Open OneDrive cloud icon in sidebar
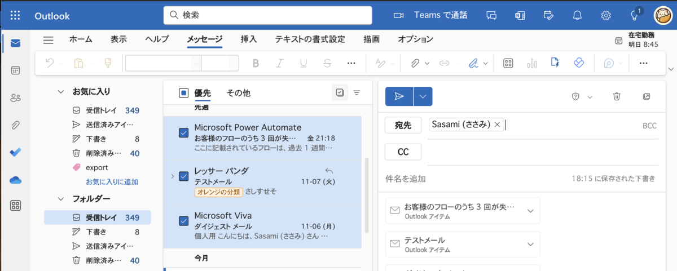Image resolution: width=677 pixels, height=271 pixels. coord(15,180)
